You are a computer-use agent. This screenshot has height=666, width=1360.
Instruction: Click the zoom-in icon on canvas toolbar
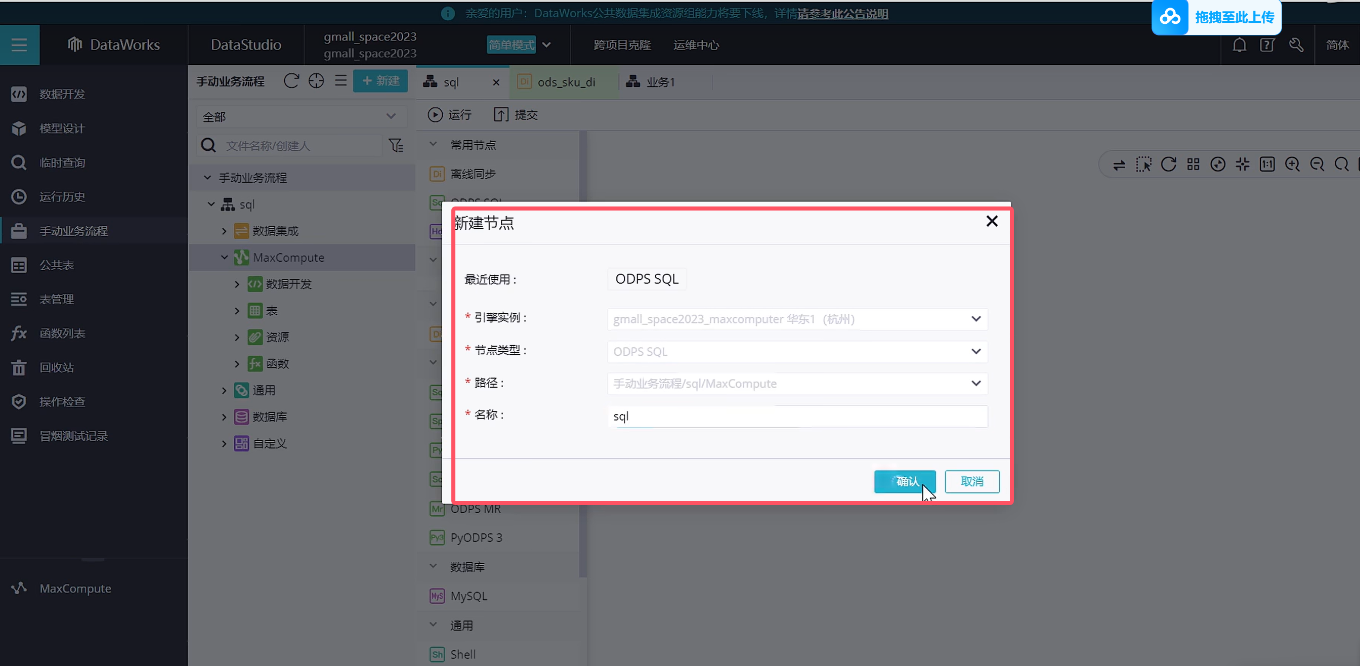(x=1292, y=164)
